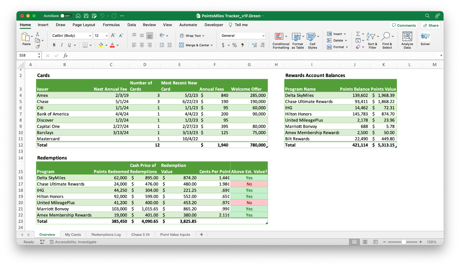
Task: Switch to the Developer ribbon tab
Action: [x=214, y=25]
